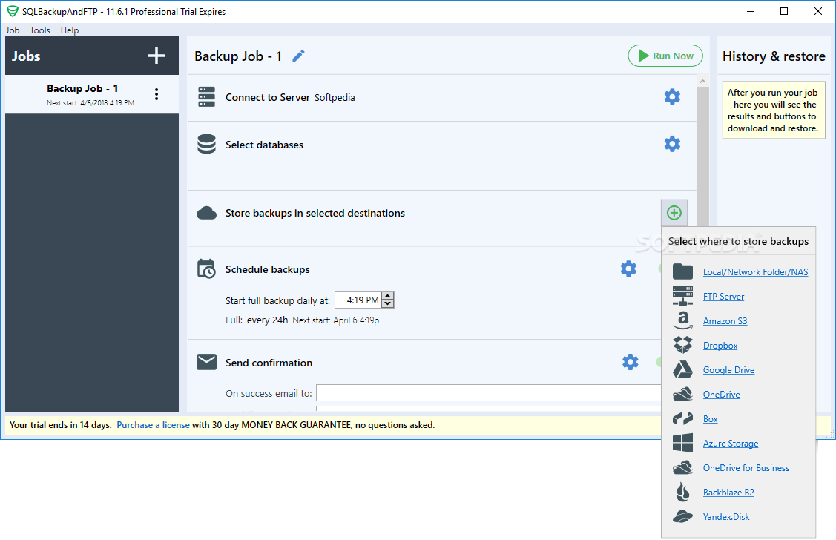Open Schedule backups settings gear
836x540 pixels.
point(628,269)
